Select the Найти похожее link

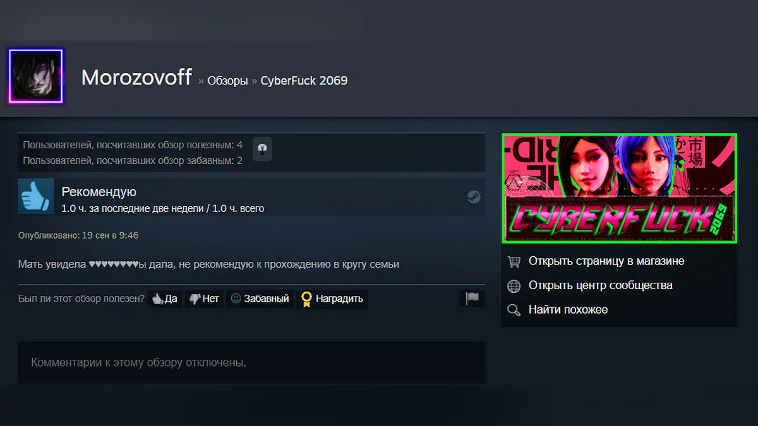(x=568, y=310)
